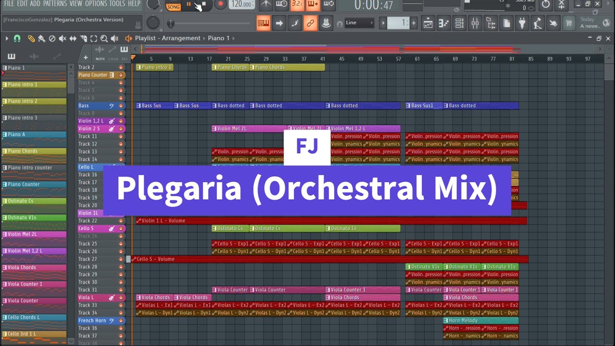615x346 pixels.
Task: Open the HELP menu
Action: (134, 4)
